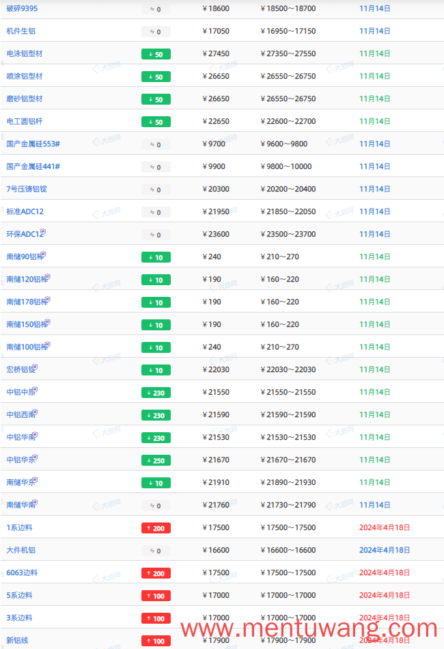Select the ¥22650 price value
The width and height of the screenshot is (444, 649).
pos(216,121)
